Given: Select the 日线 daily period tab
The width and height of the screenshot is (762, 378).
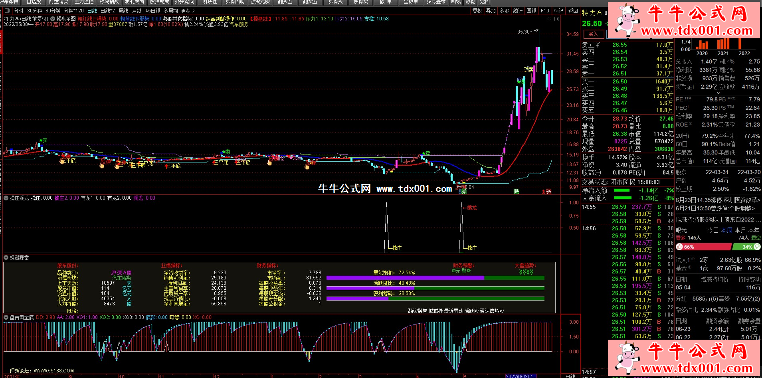Looking at the screenshot, I should (92, 11).
